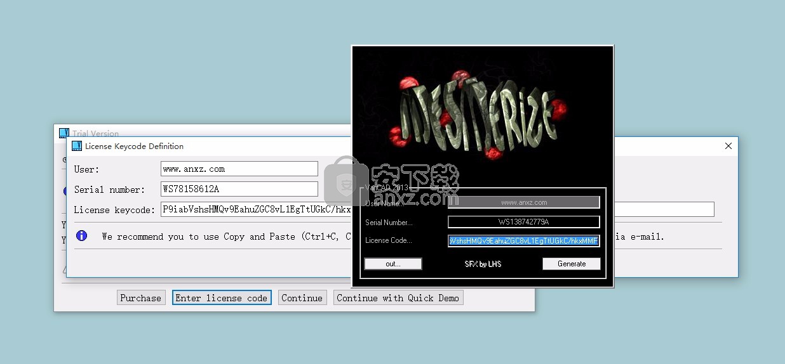Select the keygen User Name field

click(524, 202)
